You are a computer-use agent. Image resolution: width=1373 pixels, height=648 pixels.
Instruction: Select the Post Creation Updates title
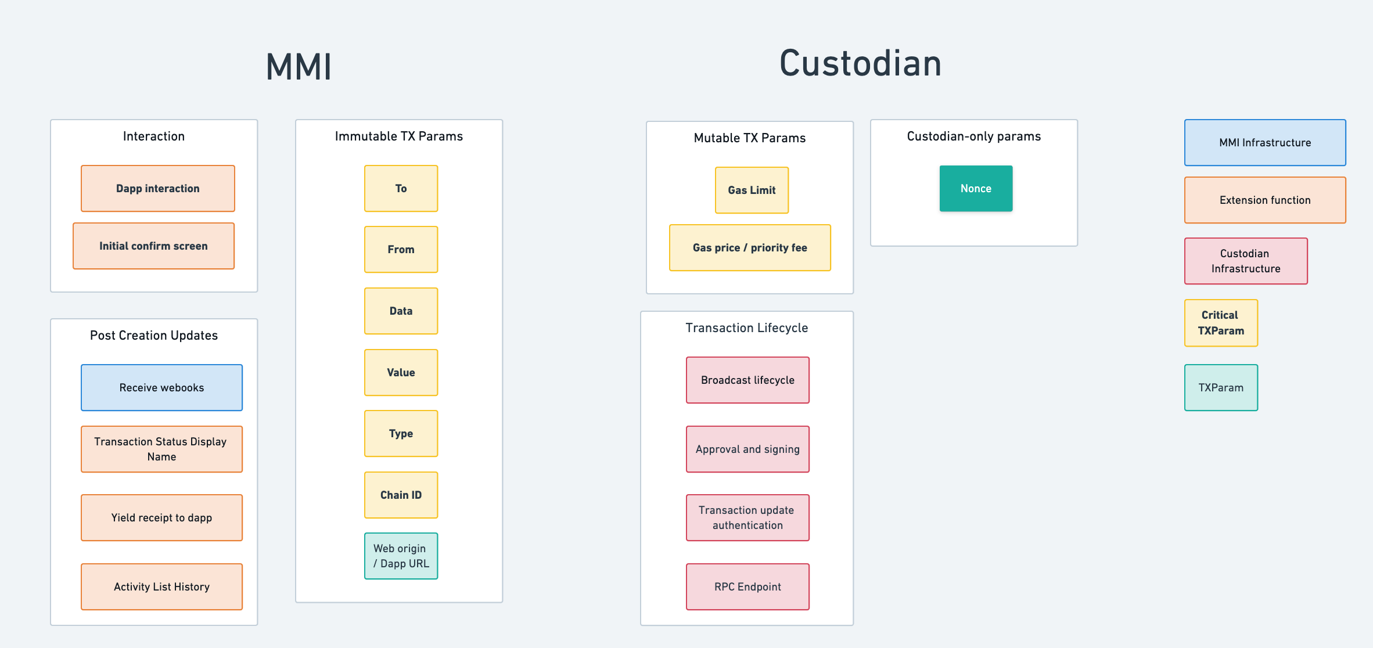[x=154, y=335]
